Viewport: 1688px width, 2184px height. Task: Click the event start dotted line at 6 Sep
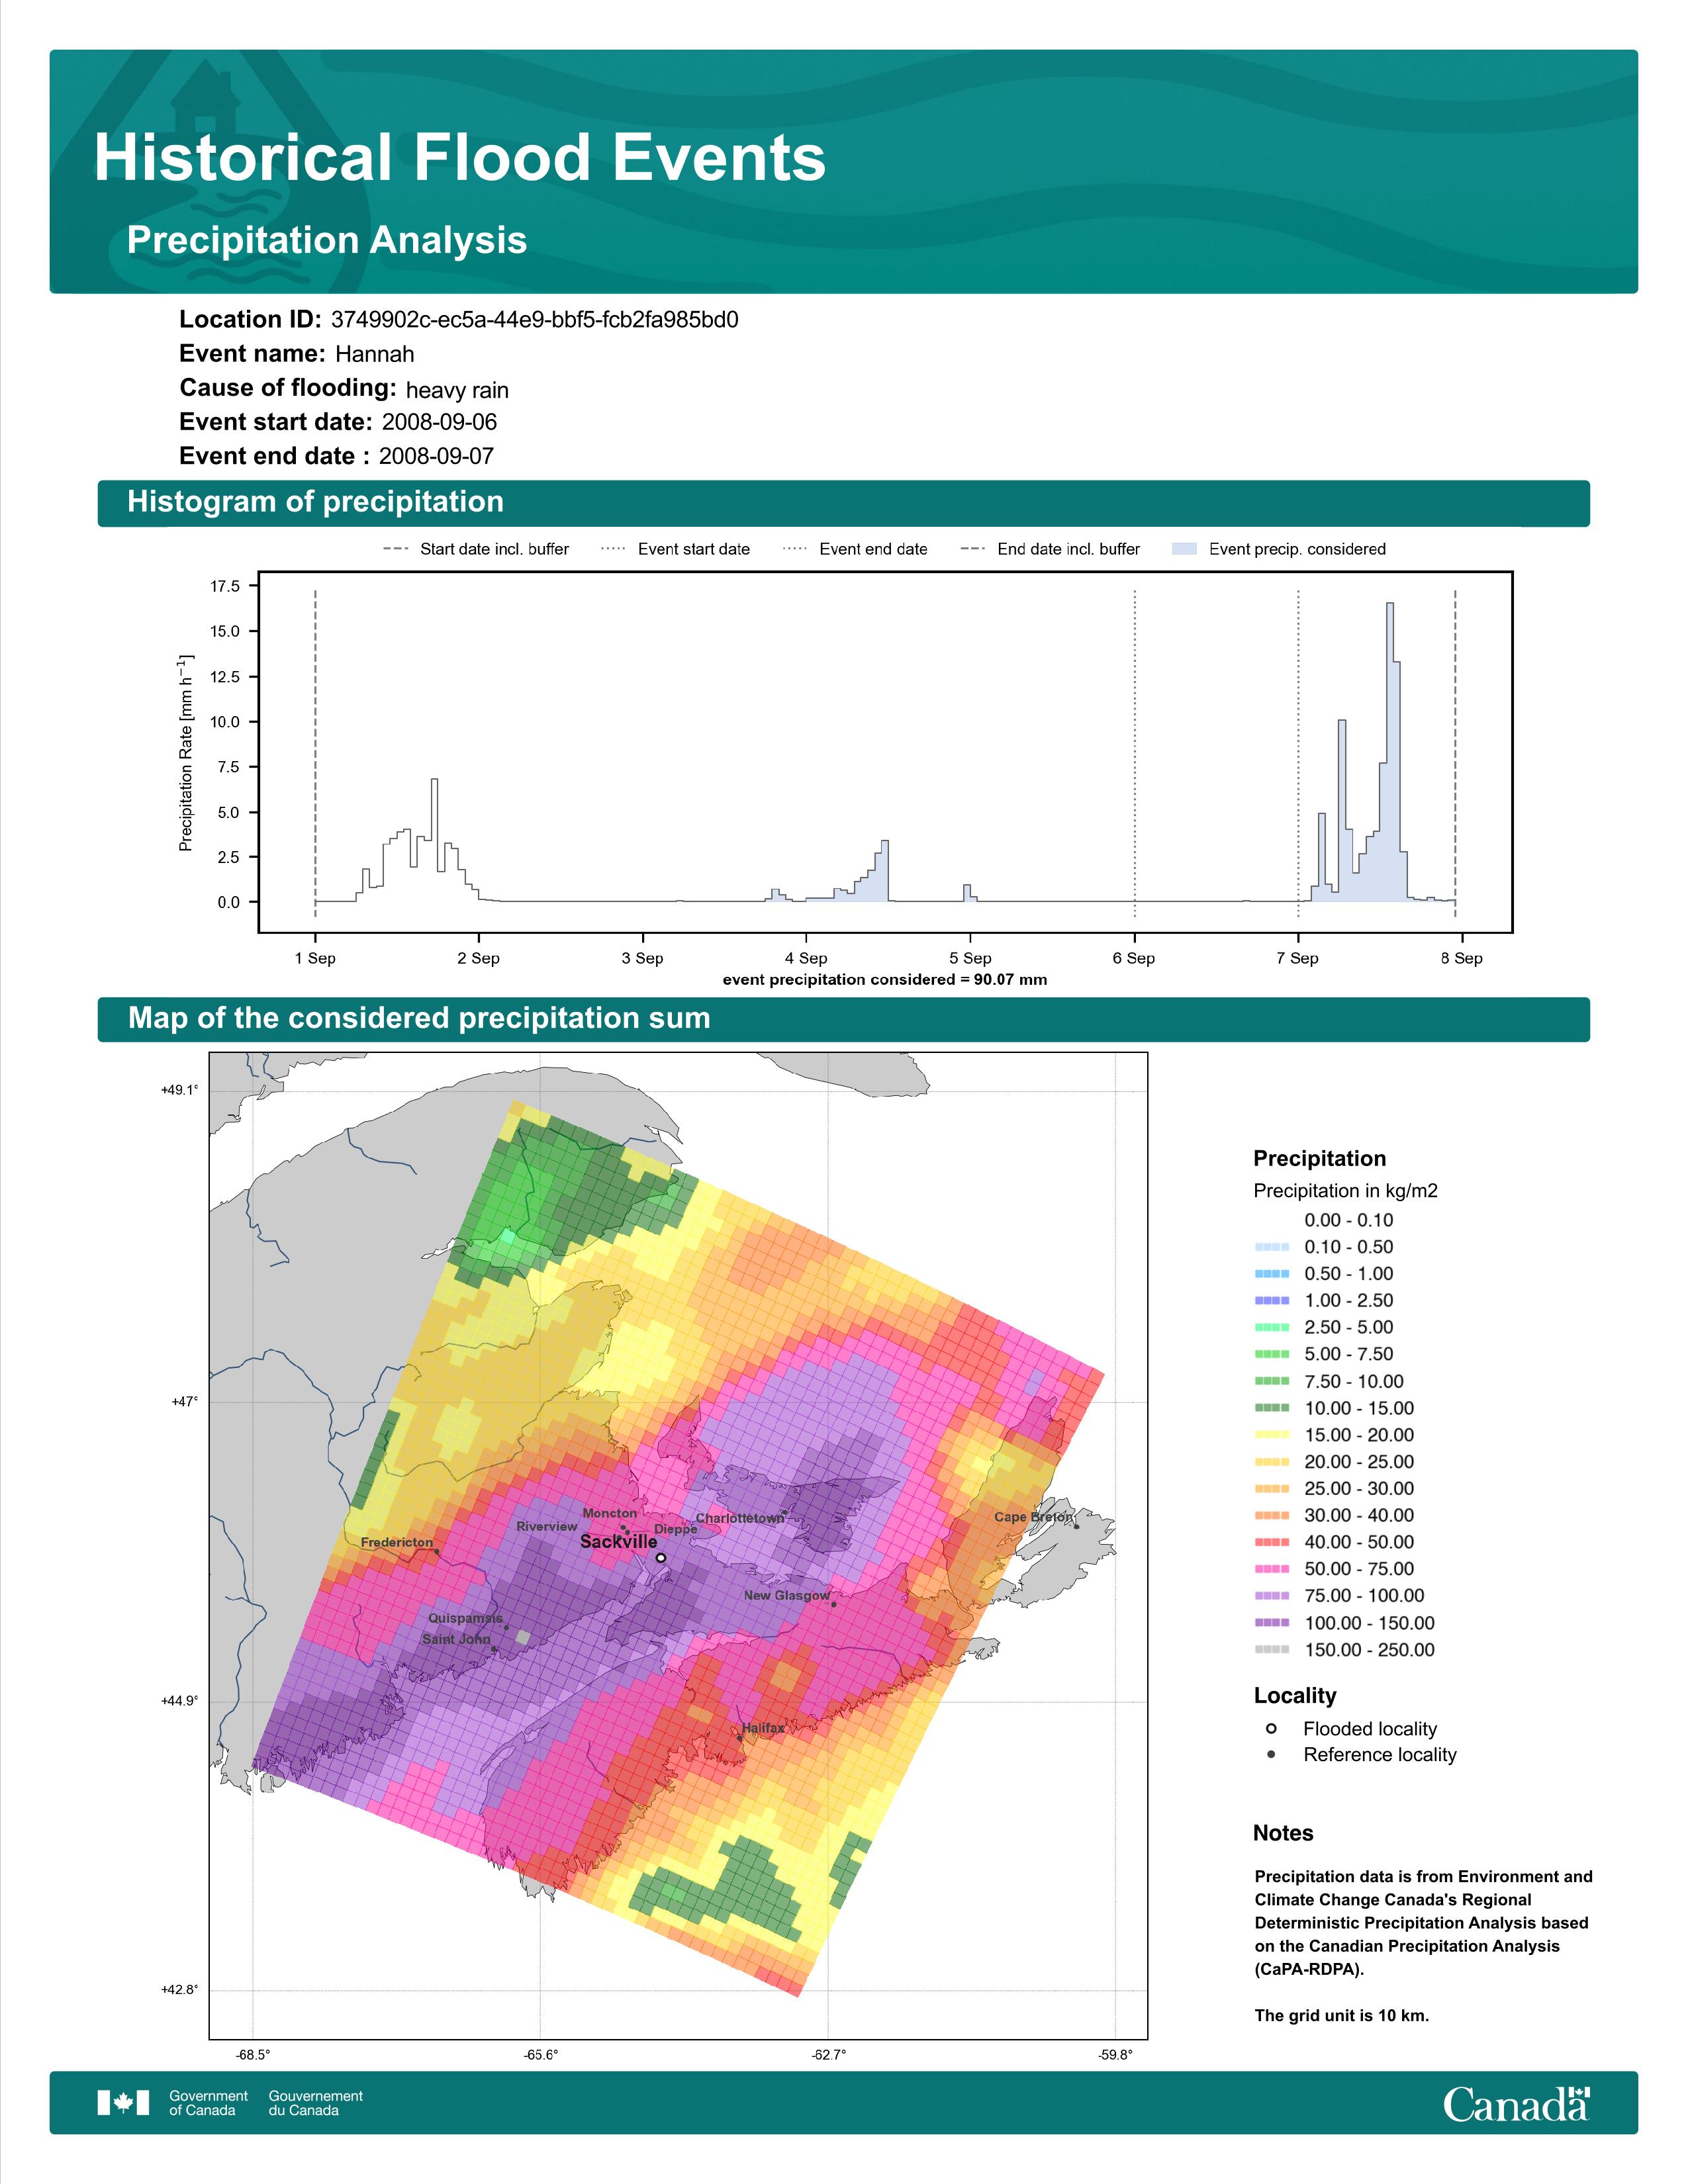point(1135,753)
